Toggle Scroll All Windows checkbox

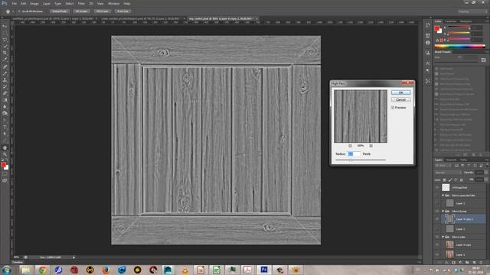[x=19, y=11]
